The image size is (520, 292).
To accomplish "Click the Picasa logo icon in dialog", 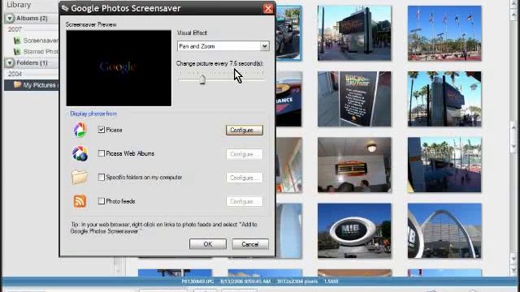I will click(x=80, y=130).
